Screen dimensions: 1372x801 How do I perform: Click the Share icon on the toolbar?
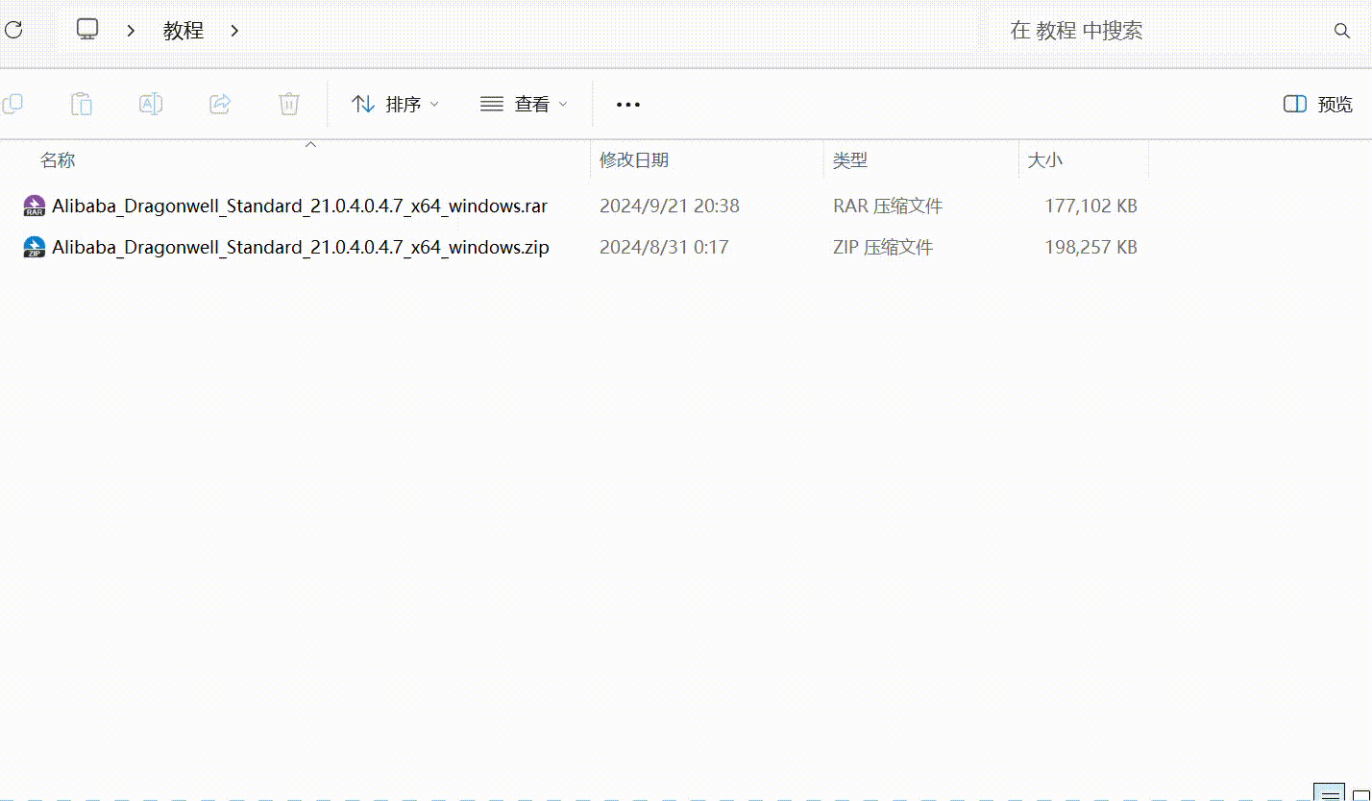(220, 104)
